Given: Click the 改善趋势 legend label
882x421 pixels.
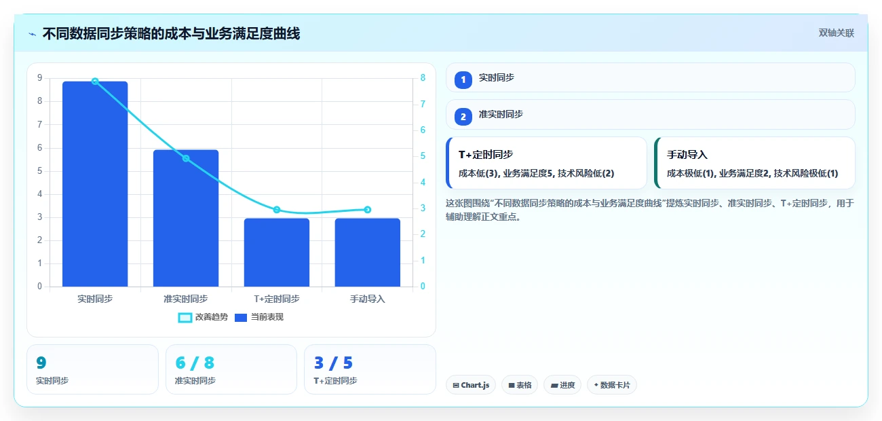Looking at the screenshot, I should [x=212, y=317].
